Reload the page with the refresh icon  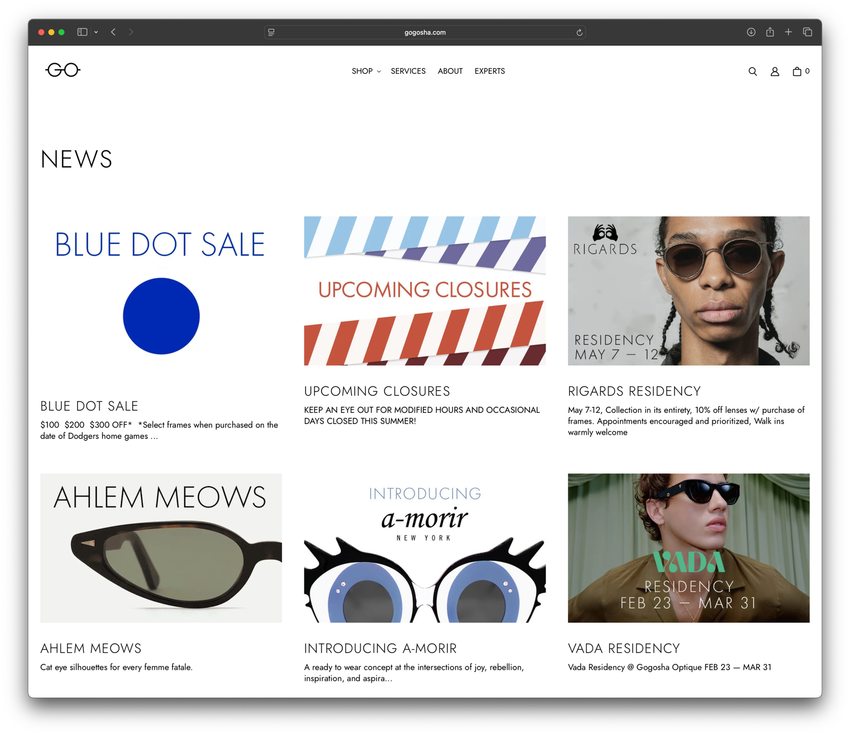[579, 32]
